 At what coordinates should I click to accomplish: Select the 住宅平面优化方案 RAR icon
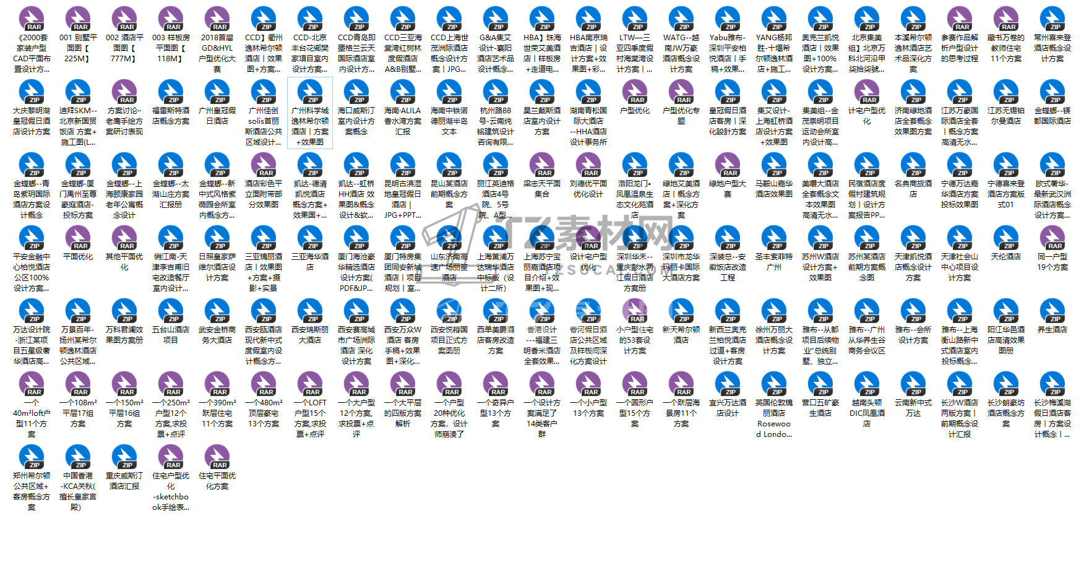point(217,457)
